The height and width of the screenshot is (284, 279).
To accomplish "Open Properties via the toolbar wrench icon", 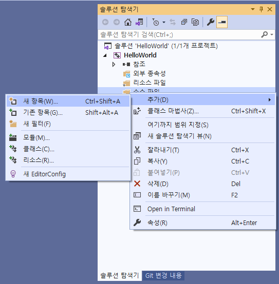I will coord(211,22).
